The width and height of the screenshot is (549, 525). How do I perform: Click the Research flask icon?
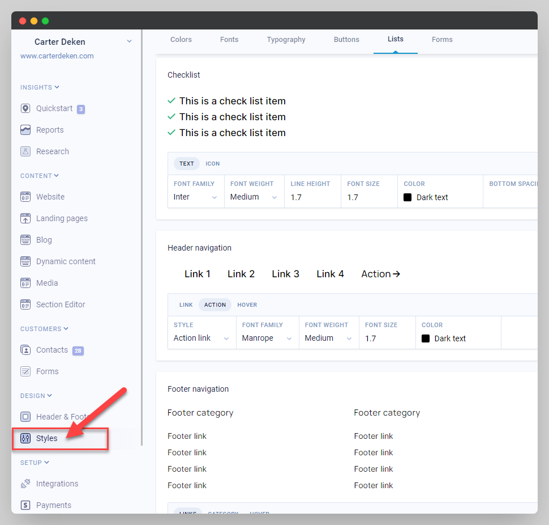25,151
